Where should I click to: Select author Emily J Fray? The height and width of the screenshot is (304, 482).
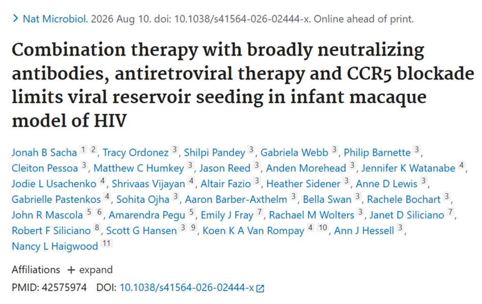(227, 215)
